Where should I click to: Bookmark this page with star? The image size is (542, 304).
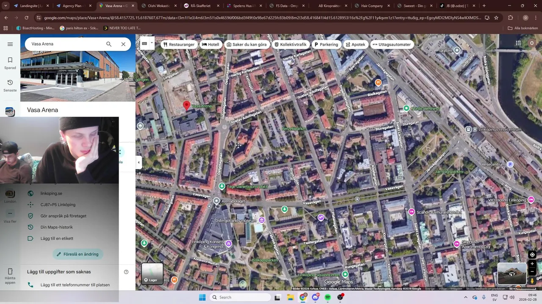click(496, 18)
